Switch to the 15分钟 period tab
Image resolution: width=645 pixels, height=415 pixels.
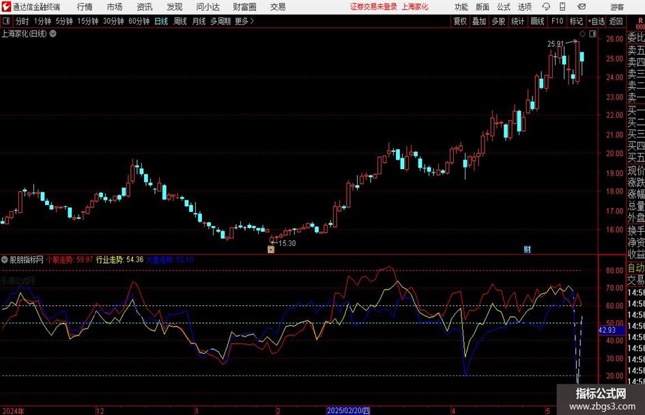(x=87, y=21)
